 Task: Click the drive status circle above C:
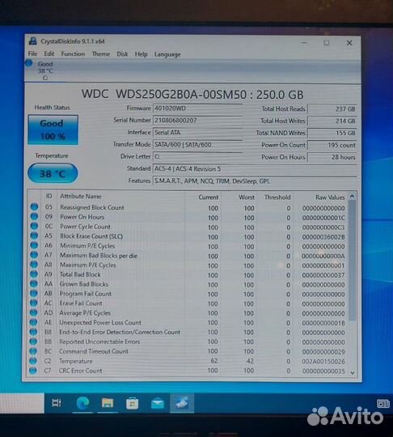coord(28,63)
